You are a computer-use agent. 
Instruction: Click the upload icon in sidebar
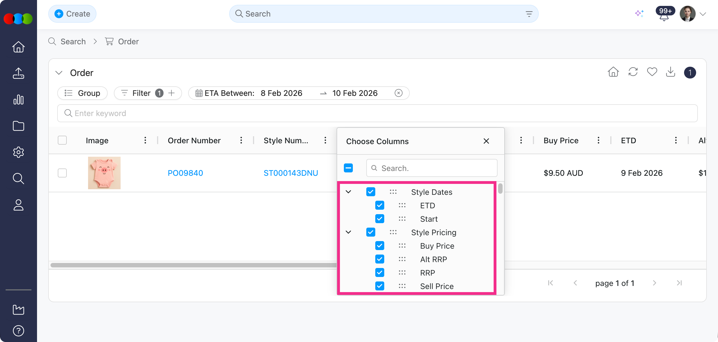pyautogui.click(x=19, y=73)
